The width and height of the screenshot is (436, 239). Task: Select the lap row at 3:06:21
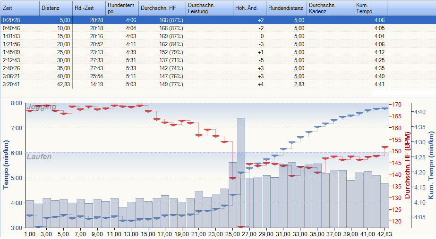coord(218,76)
